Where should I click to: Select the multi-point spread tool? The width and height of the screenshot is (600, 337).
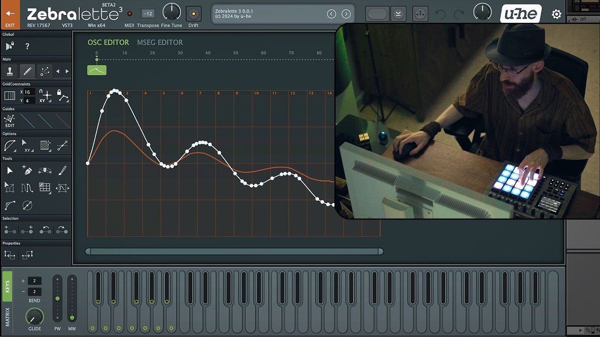click(x=45, y=171)
